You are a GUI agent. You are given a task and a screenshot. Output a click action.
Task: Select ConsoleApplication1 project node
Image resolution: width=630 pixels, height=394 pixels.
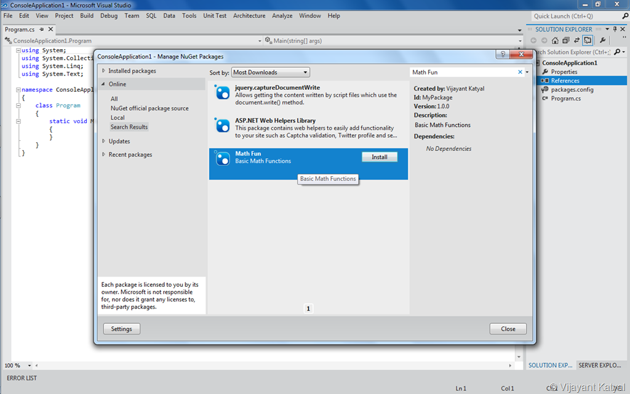point(569,63)
